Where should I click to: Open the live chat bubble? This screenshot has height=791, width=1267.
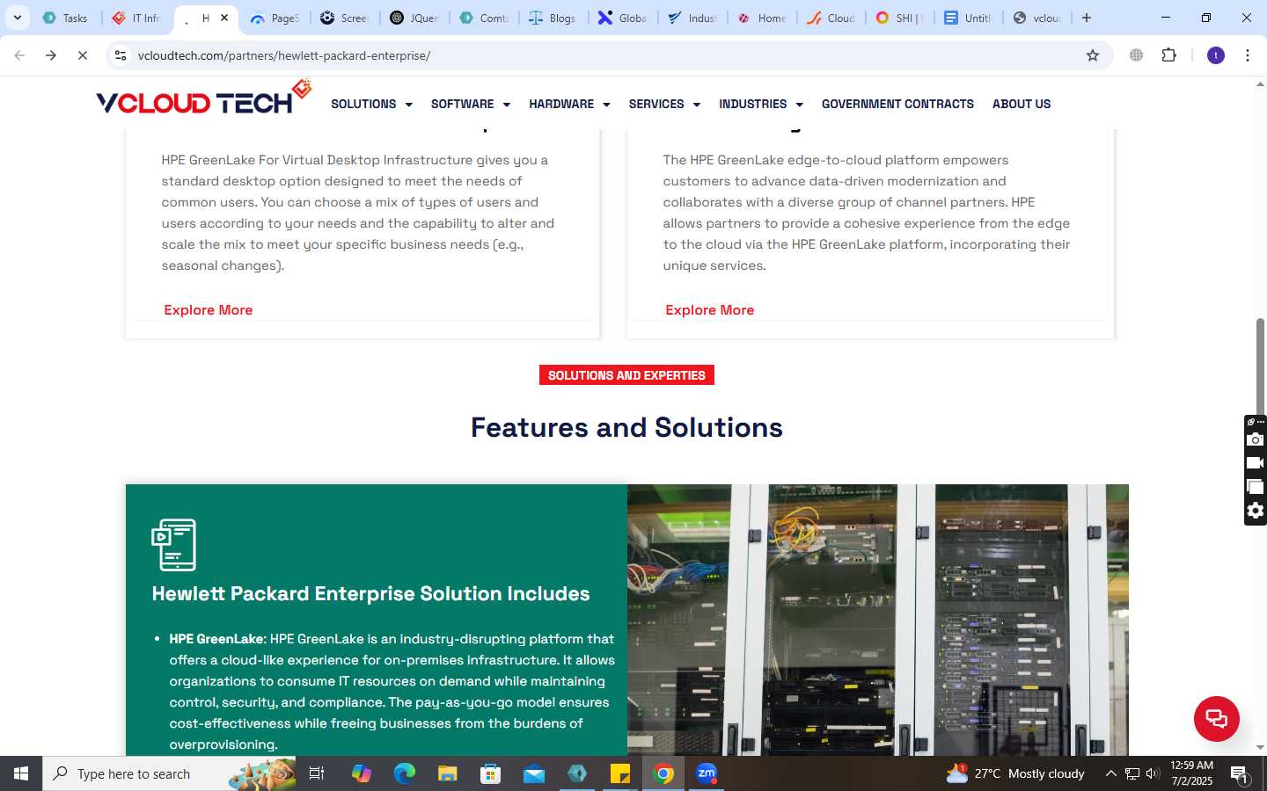1216,718
